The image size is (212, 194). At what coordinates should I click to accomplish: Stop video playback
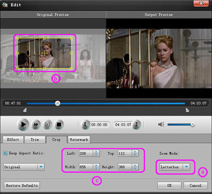pos(59,125)
